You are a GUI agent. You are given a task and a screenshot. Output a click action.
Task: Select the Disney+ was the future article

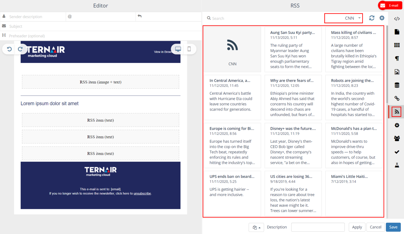click(x=293, y=146)
